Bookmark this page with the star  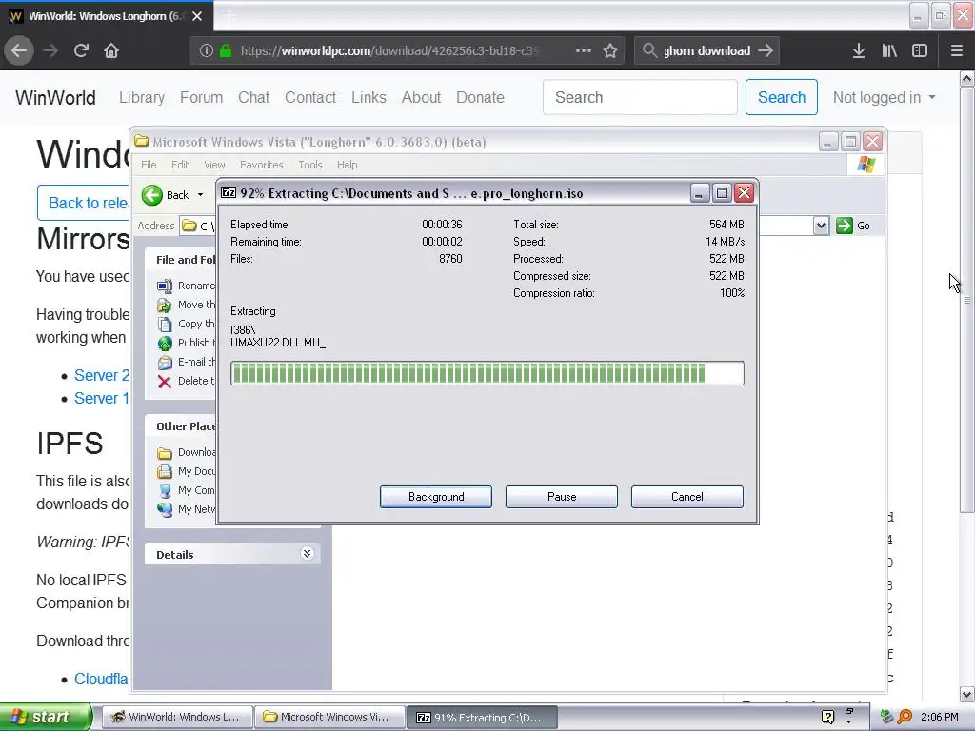(x=610, y=50)
